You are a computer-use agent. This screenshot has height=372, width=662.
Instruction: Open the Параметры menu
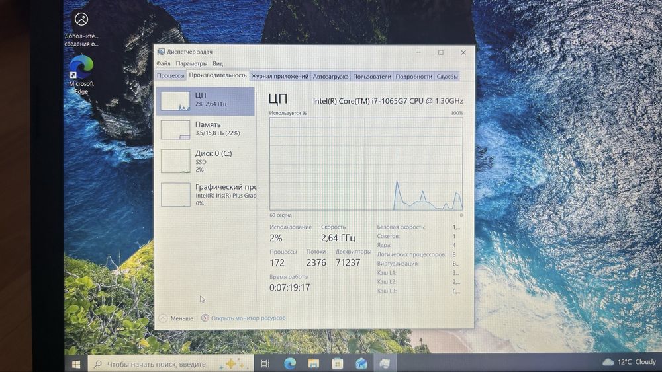(x=191, y=63)
